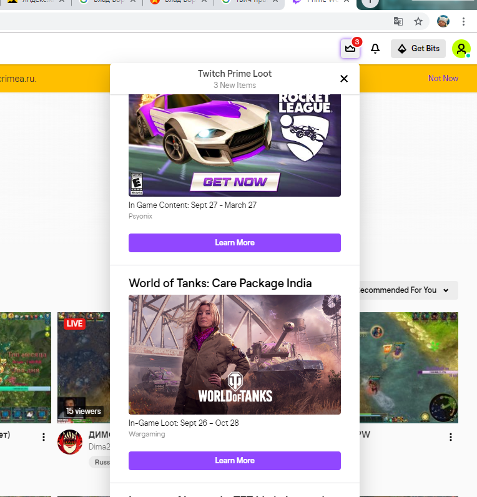Click Chrome profile avatar in toolbar
477x497 pixels.
click(443, 22)
